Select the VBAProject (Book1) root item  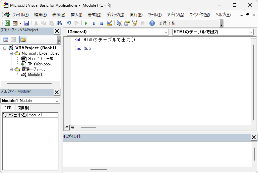36,48
